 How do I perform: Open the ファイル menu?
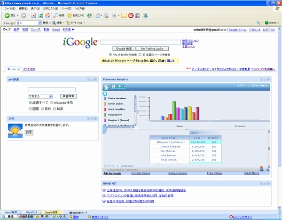click(10, 8)
